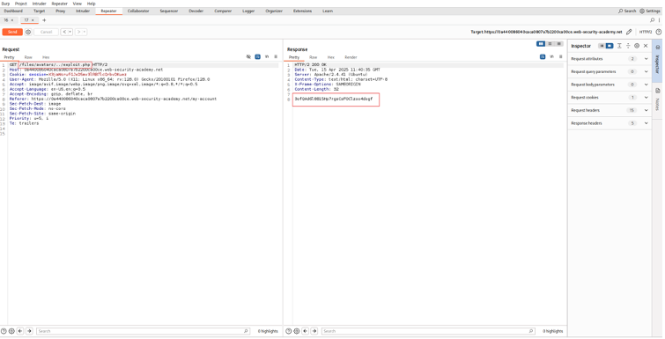Screen dimensions: 665x339
Task: Open the request editor hamburger menu
Action: pos(276,56)
